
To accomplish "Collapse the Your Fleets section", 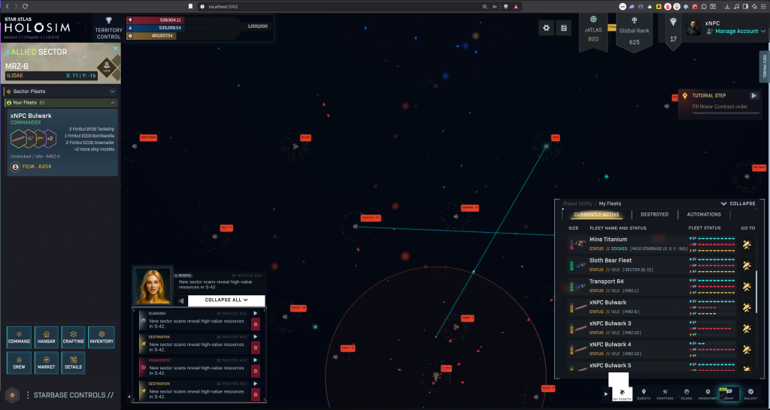I will (x=113, y=102).
